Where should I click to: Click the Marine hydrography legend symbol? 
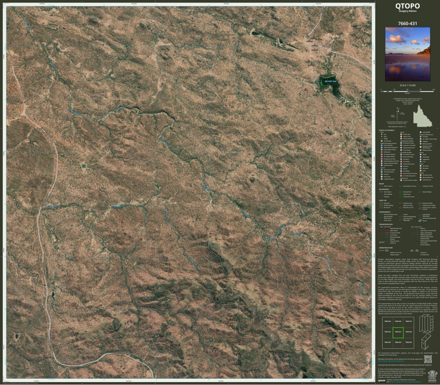tap(420, 220)
